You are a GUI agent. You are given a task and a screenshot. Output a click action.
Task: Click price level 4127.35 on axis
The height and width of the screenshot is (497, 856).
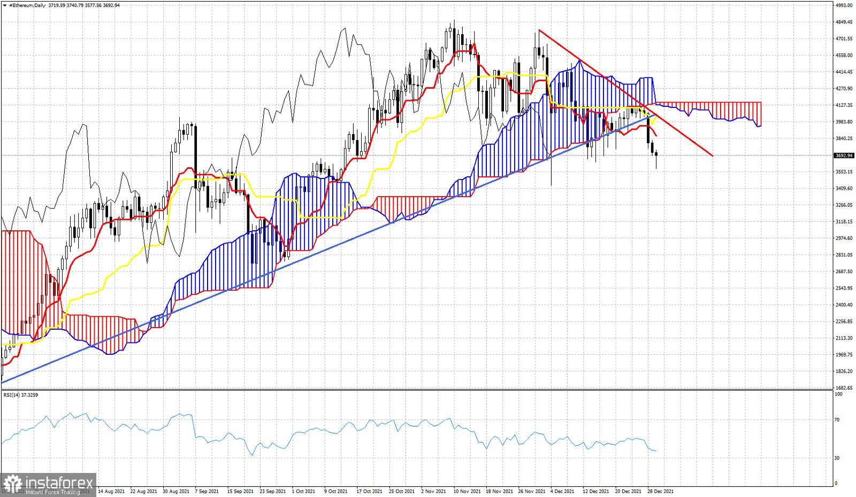tap(844, 105)
